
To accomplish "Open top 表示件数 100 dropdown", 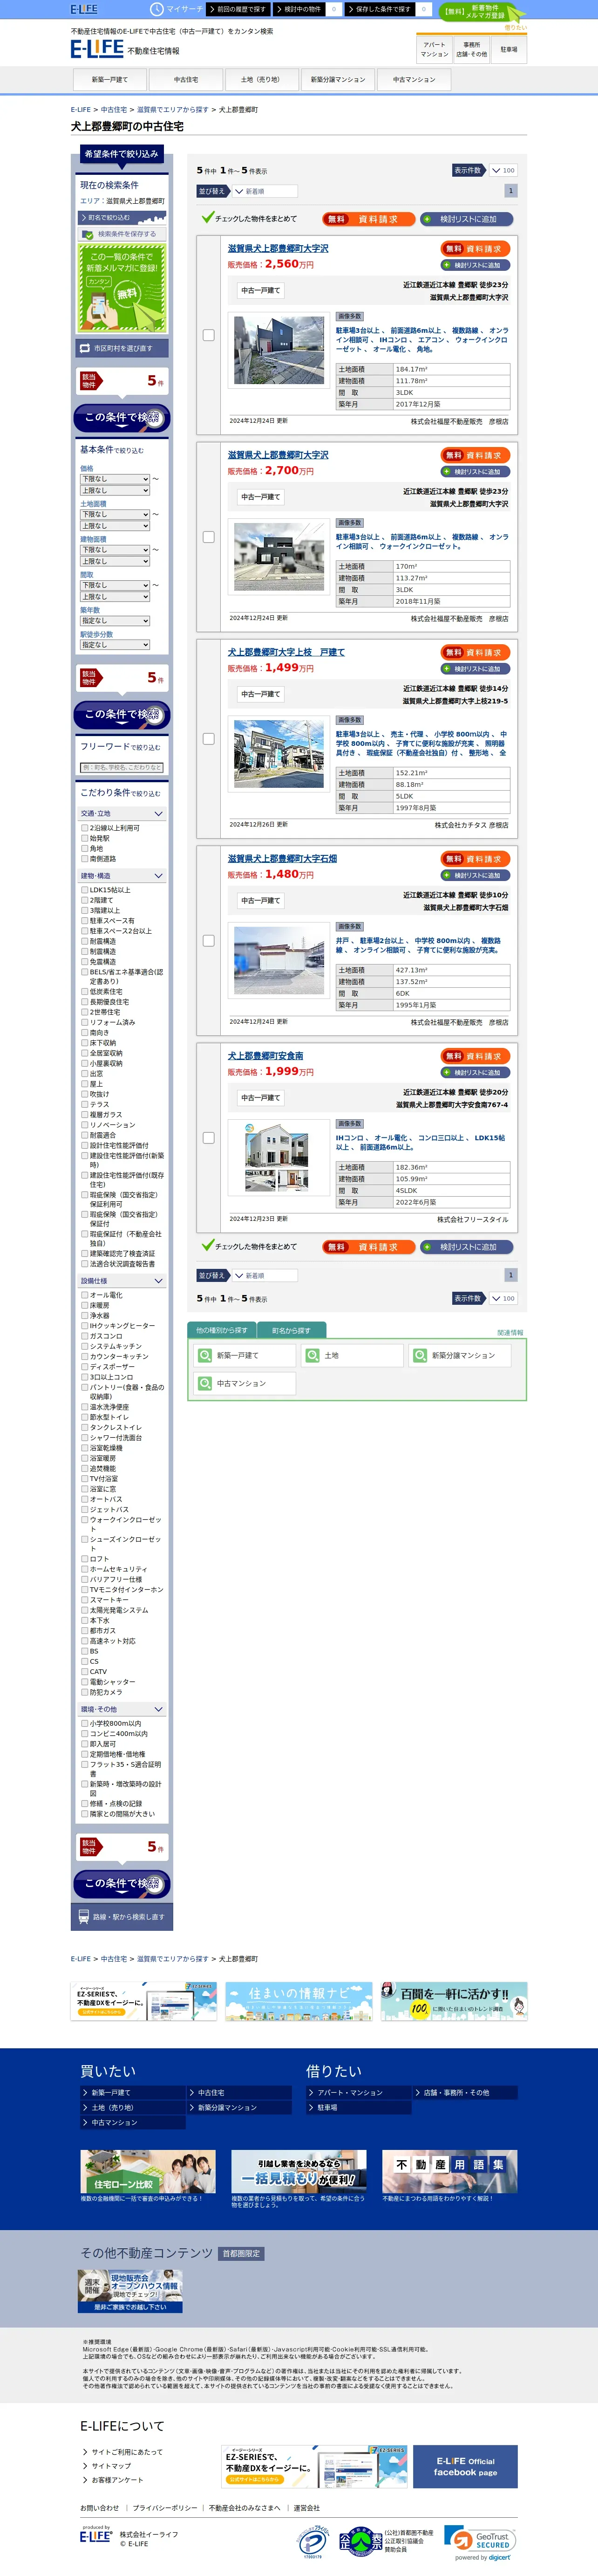I will (503, 170).
